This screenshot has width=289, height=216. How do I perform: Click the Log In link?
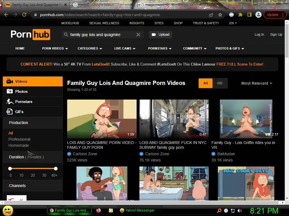[259, 35]
